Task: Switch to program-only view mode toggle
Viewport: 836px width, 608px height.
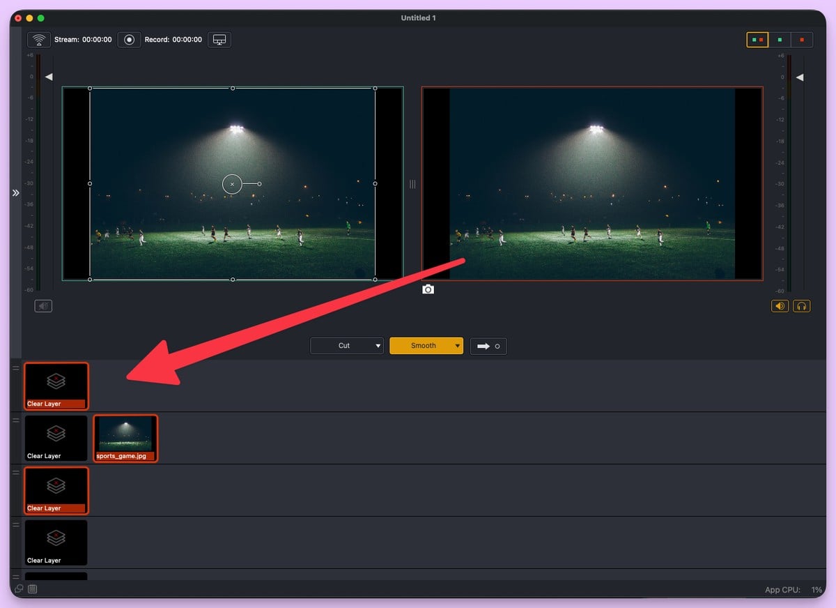Action: (801, 40)
